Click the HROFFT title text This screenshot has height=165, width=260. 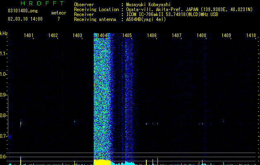click(x=43, y=3)
